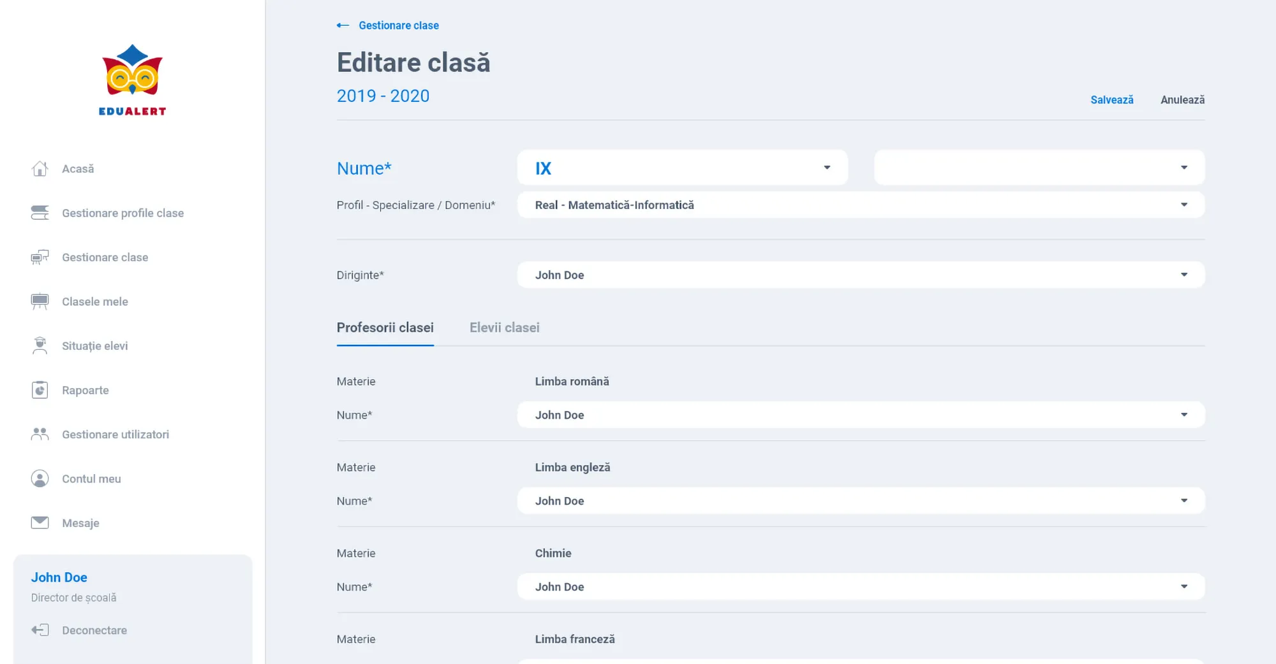Click the Acasă home icon
1276x664 pixels.
[40, 169]
